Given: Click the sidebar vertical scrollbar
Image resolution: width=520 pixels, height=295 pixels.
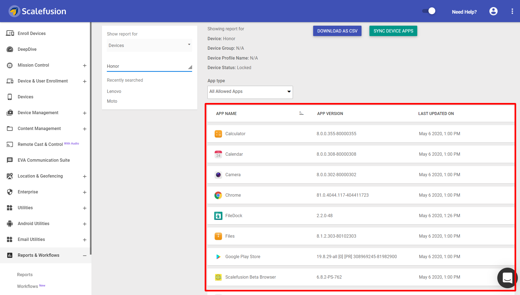Looking at the screenshot, I should point(90,138).
